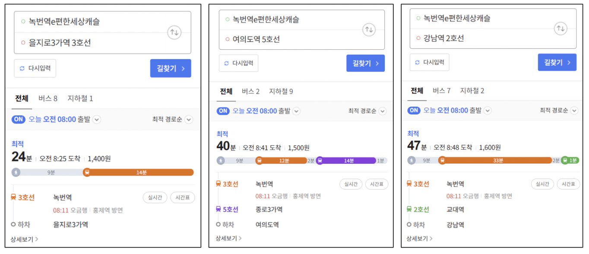Click swap arrows icon in Yeouido route panel

coord(368,29)
